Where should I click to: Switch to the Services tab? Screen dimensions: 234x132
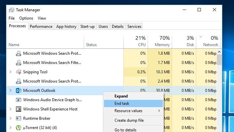pyautogui.click(x=134, y=27)
